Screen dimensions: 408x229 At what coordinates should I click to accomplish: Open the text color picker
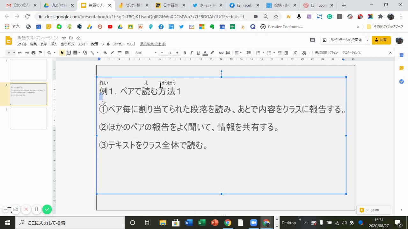tap(205, 53)
